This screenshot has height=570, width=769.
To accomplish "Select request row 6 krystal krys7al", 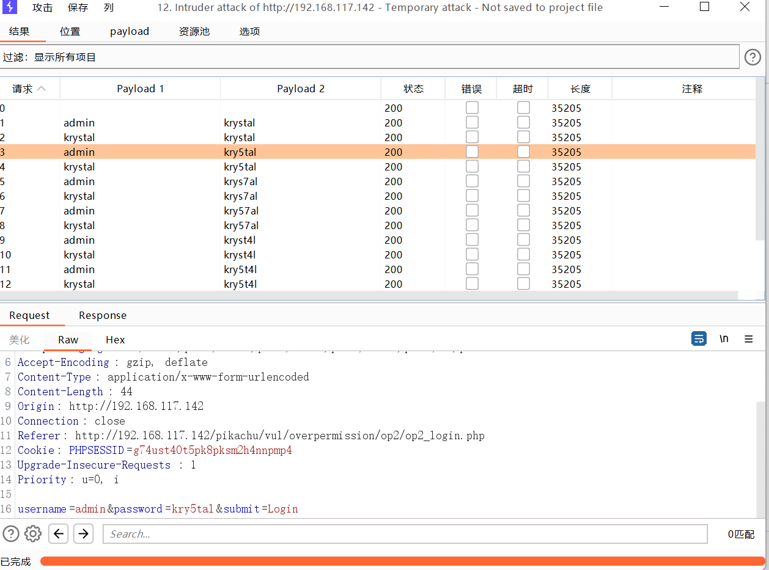I will pos(378,196).
